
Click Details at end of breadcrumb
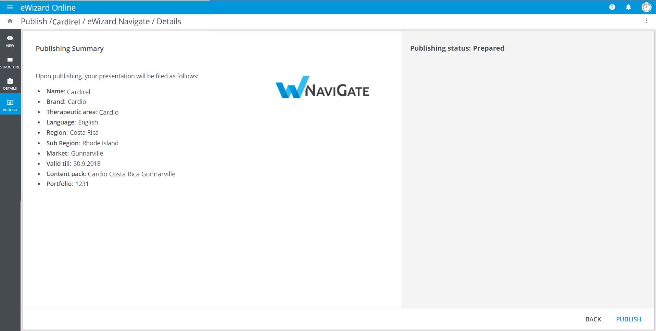click(169, 22)
